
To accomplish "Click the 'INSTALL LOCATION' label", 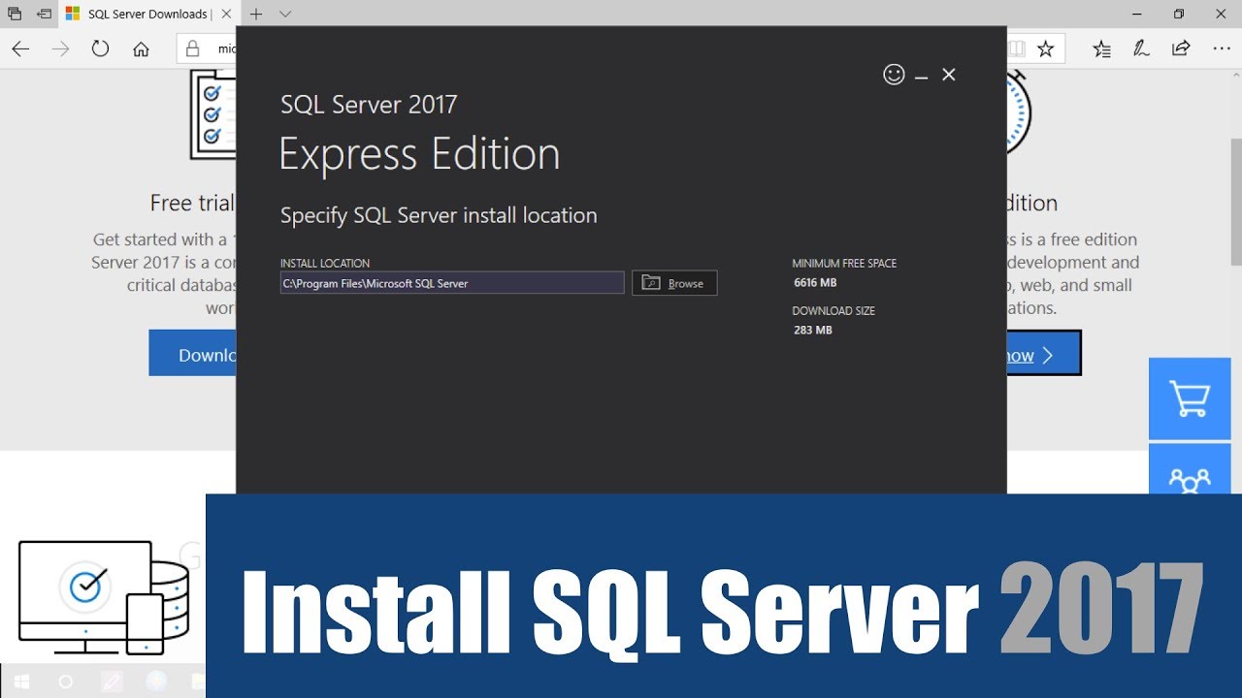I will click(x=325, y=264).
